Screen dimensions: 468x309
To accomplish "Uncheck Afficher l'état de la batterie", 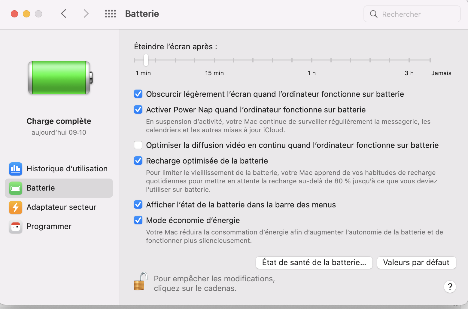I will pyautogui.click(x=138, y=205).
